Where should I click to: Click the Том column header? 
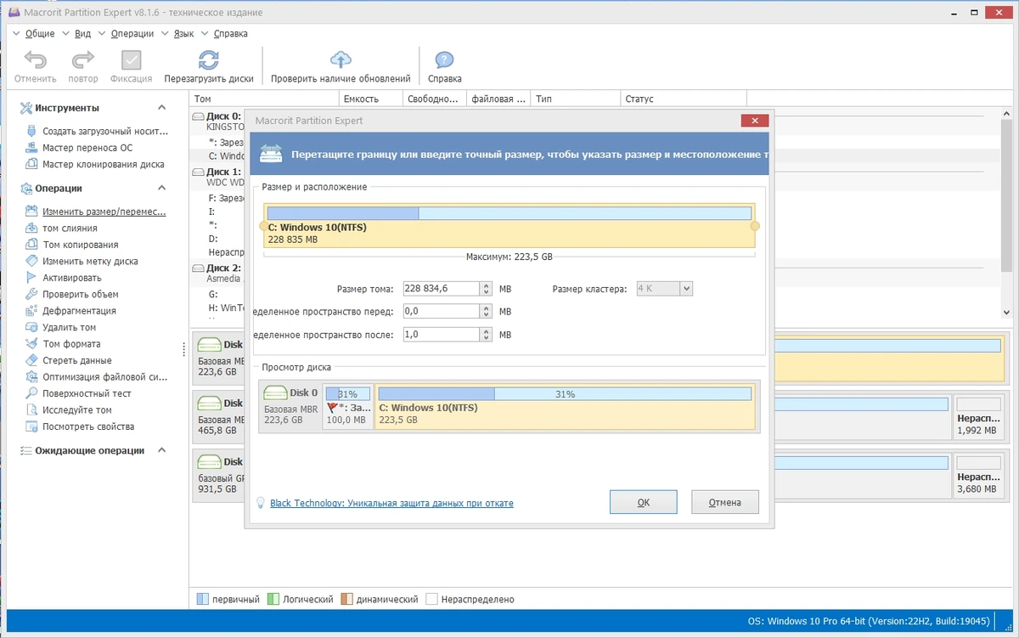point(262,99)
